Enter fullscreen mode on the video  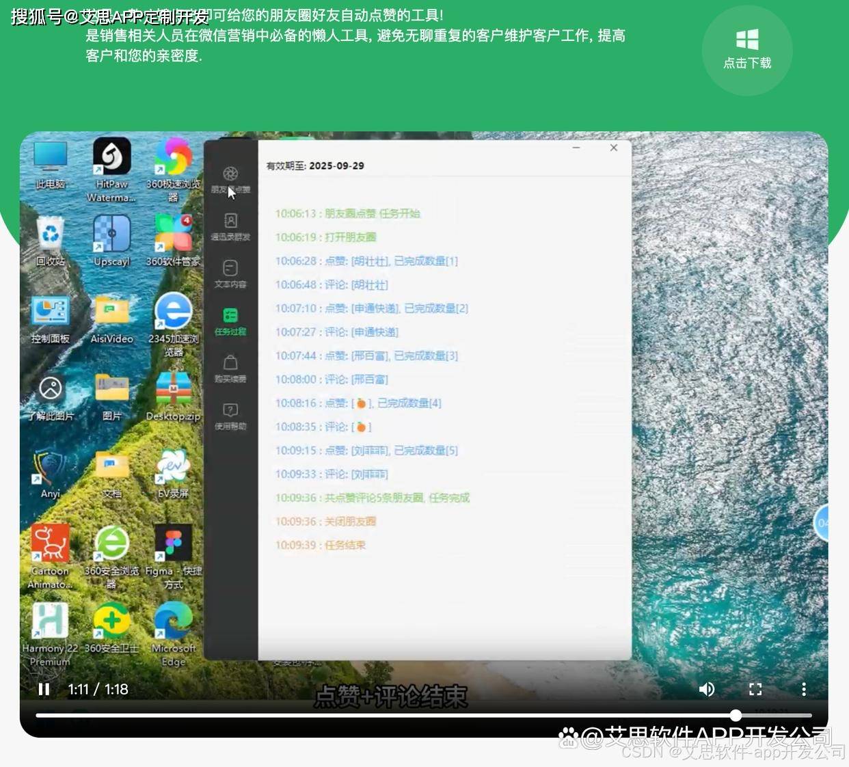[x=755, y=689]
